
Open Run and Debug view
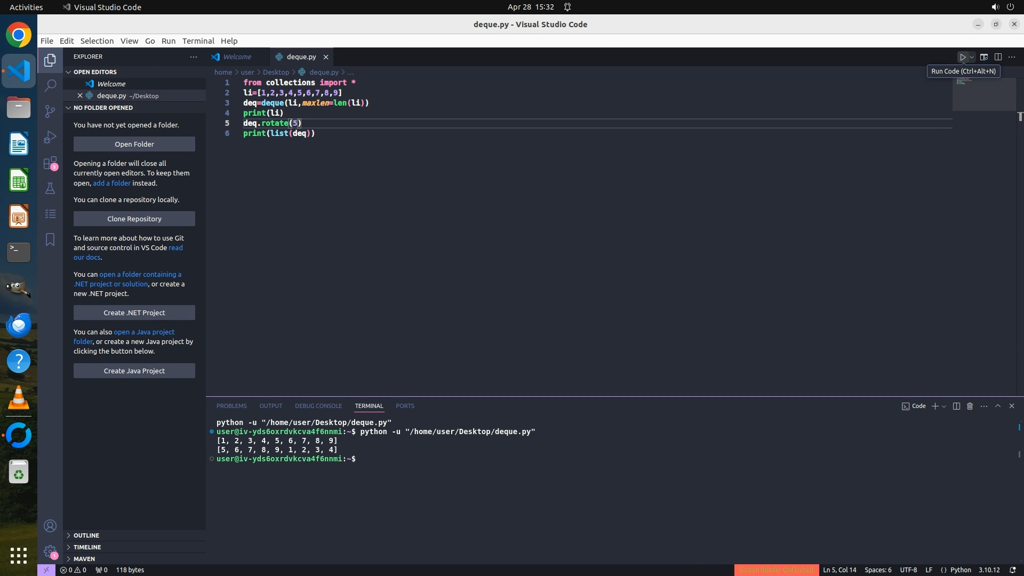coord(50,137)
